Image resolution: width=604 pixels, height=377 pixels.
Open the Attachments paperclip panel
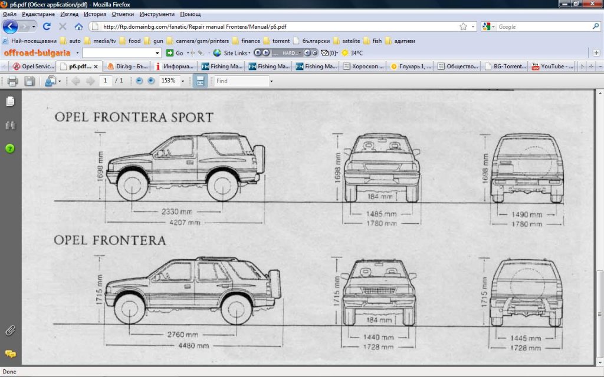(x=10, y=330)
